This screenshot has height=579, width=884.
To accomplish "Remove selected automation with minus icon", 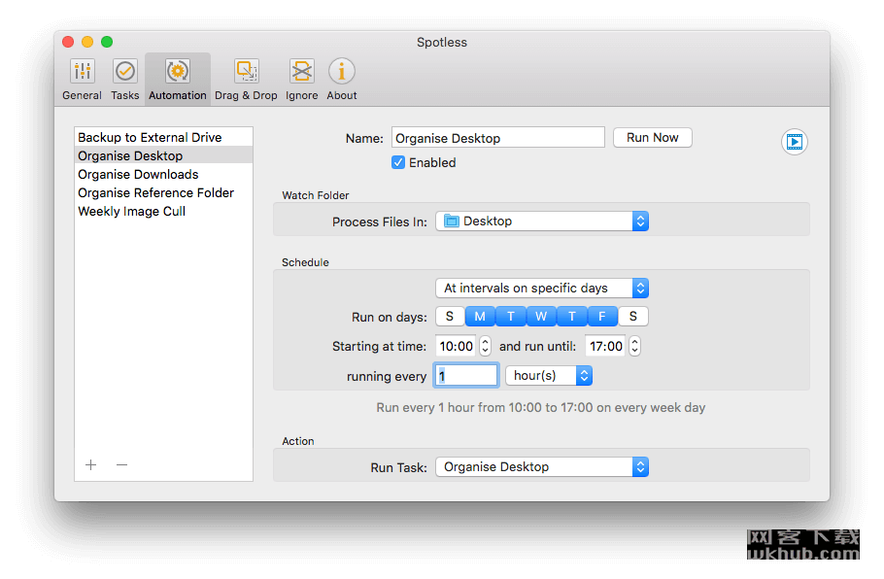I will point(121,464).
